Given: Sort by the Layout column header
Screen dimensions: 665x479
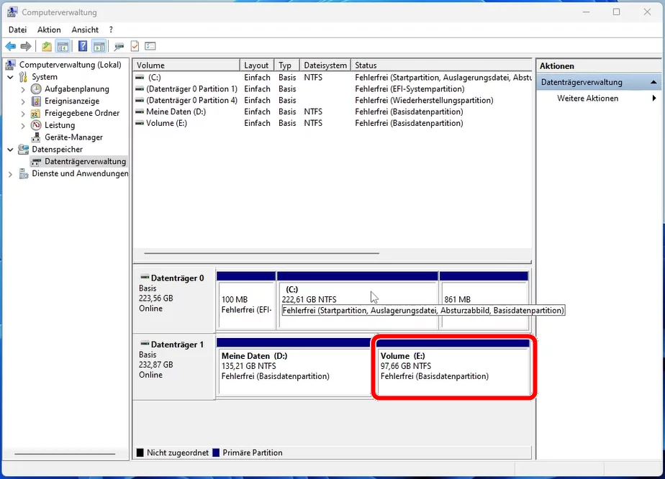Looking at the screenshot, I should tap(257, 65).
